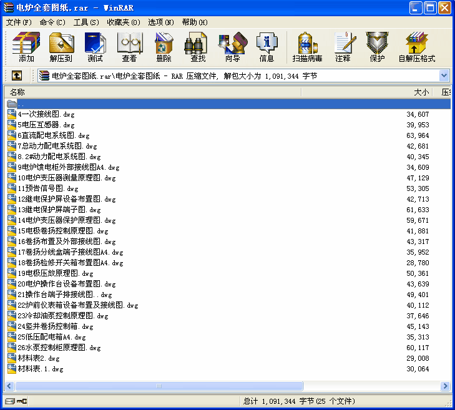The width and height of the screenshot is (455, 410).
Task: Click the Protect (保护) shield icon
Action: click(x=377, y=47)
